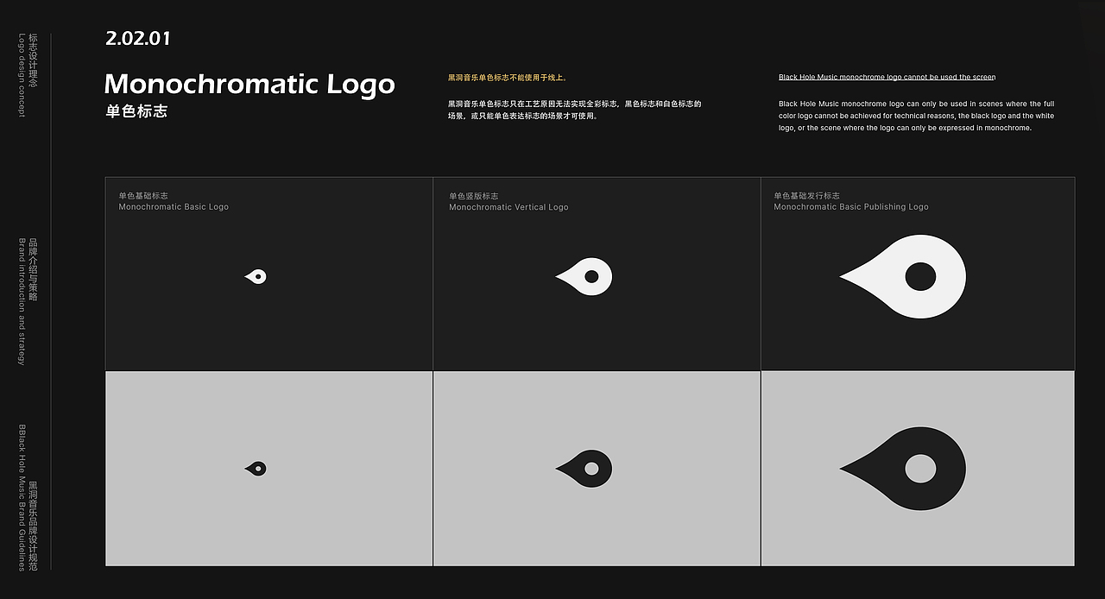
Task: Click the white vertical logo on dark panel
Action: (584, 276)
